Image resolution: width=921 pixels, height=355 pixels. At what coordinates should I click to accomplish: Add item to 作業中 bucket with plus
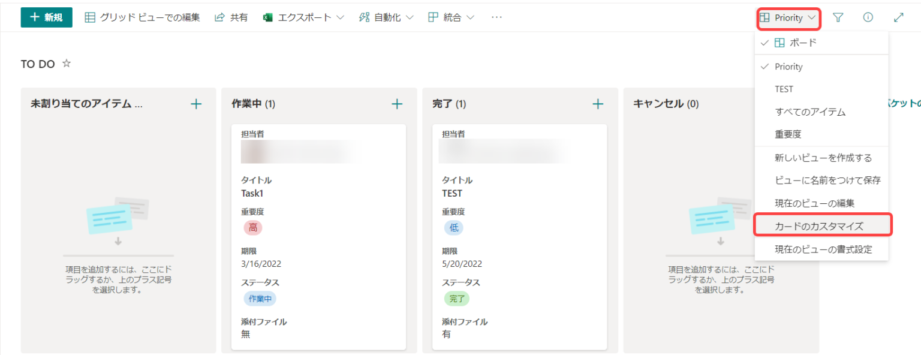pyautogui.click(x=397, y=104)
